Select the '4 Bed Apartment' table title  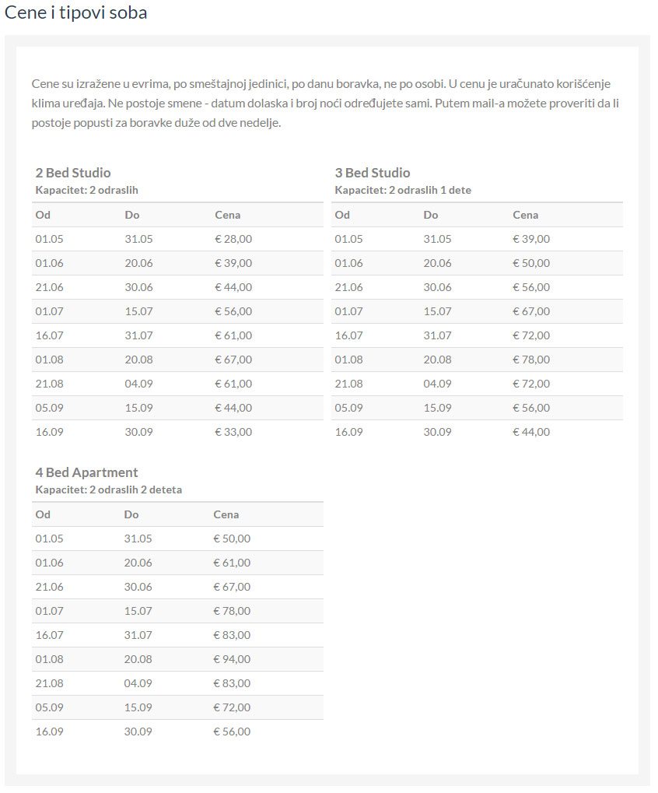86,472
